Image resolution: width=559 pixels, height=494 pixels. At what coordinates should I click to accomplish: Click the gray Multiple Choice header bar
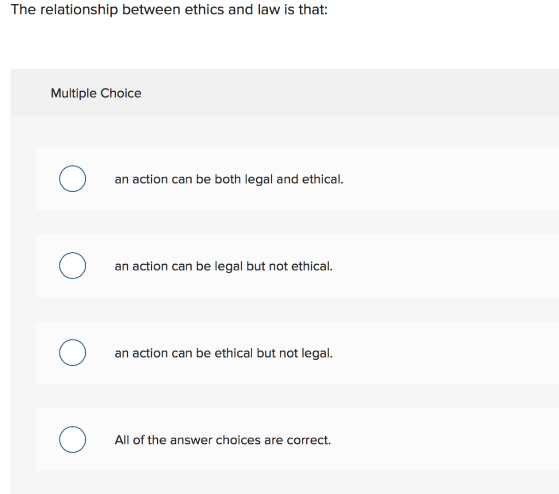coord(328,92)
